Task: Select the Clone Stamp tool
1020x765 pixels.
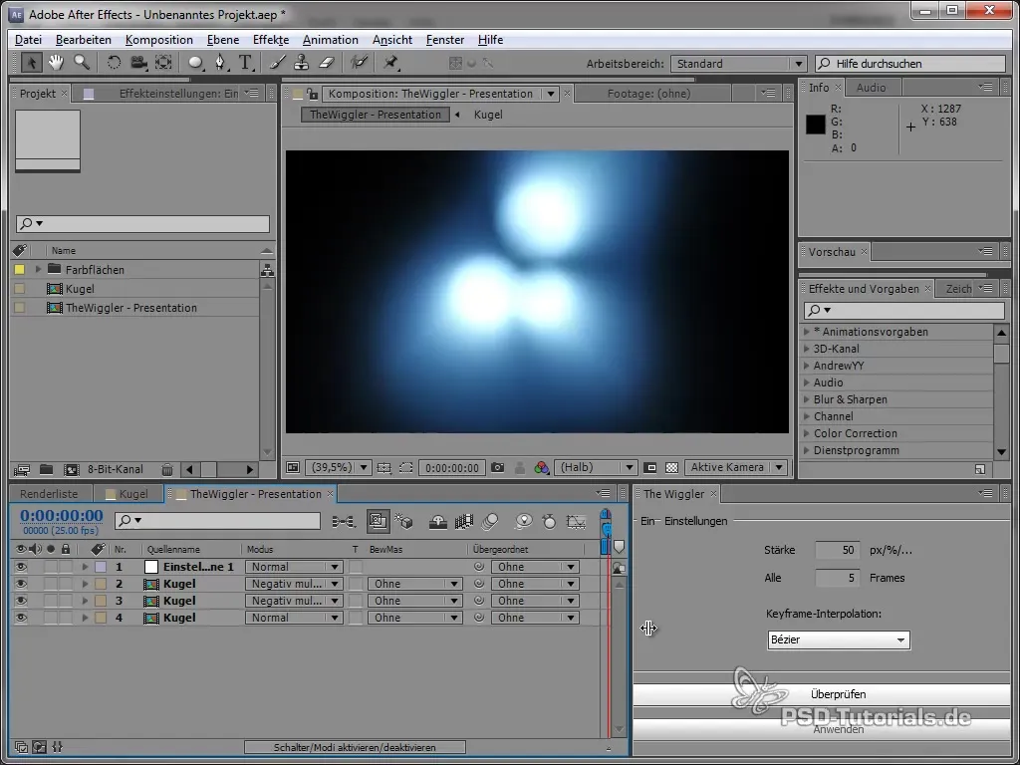Action: pos(301,63)
